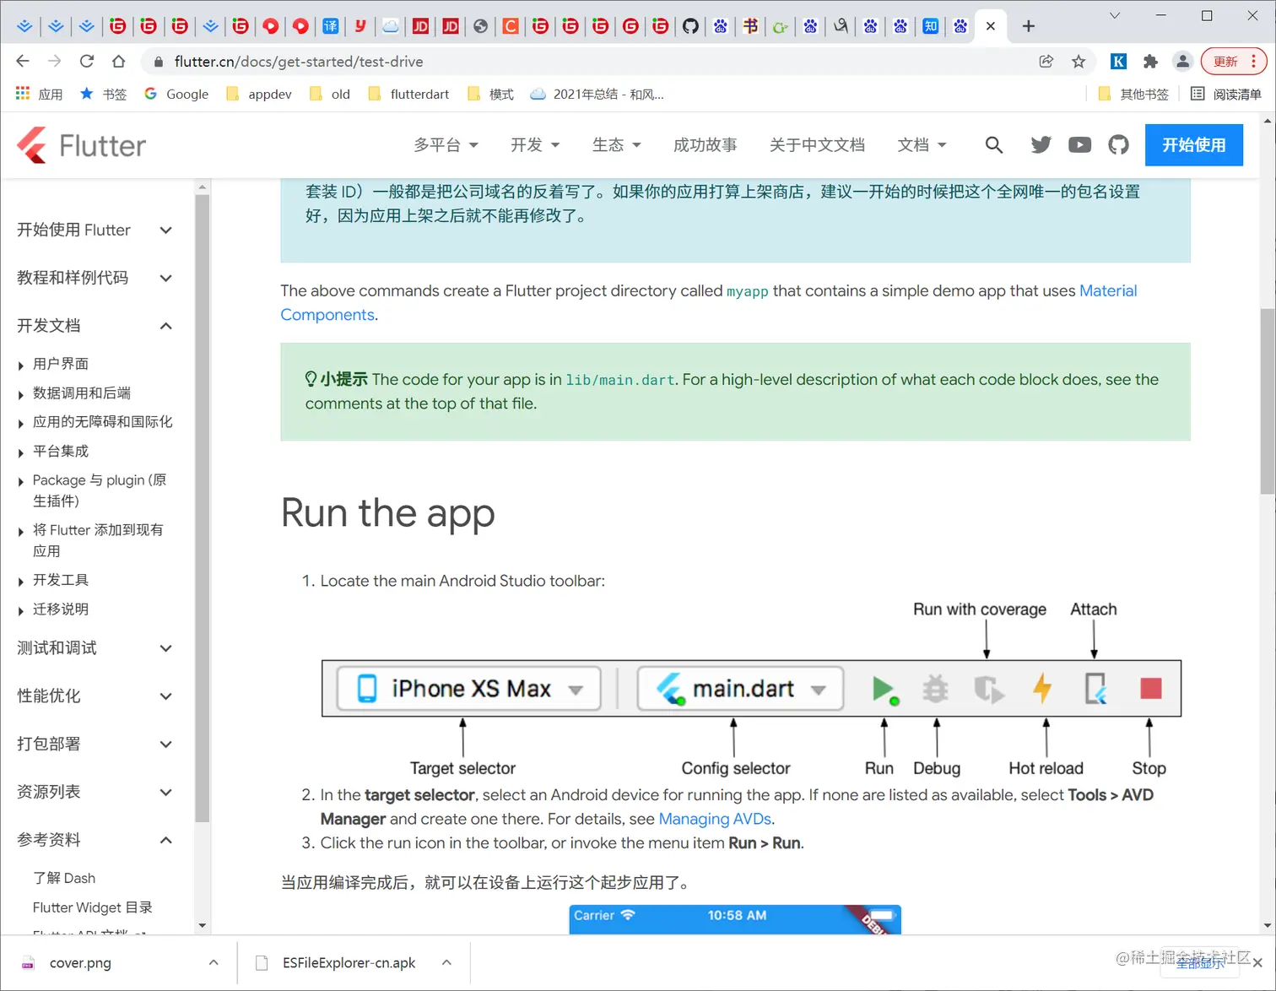Go back with the browser back arrow
Viewport: 1276px width, 991px height.
[23, 61]
